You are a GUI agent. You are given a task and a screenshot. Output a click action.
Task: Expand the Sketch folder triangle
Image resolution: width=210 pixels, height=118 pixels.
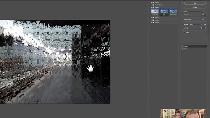pyautogui.click(x=151, y=18)
